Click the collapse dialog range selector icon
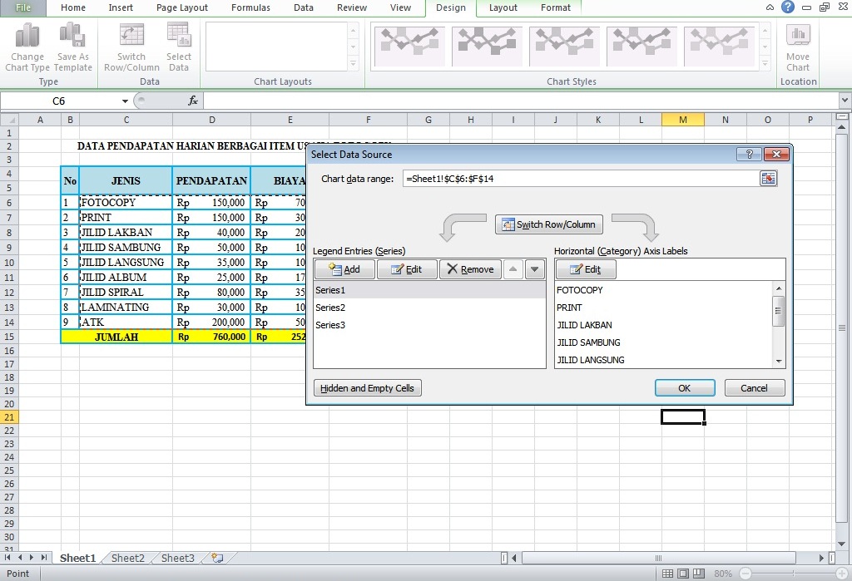Screen dimensions: 852x581 coord(768,179)
